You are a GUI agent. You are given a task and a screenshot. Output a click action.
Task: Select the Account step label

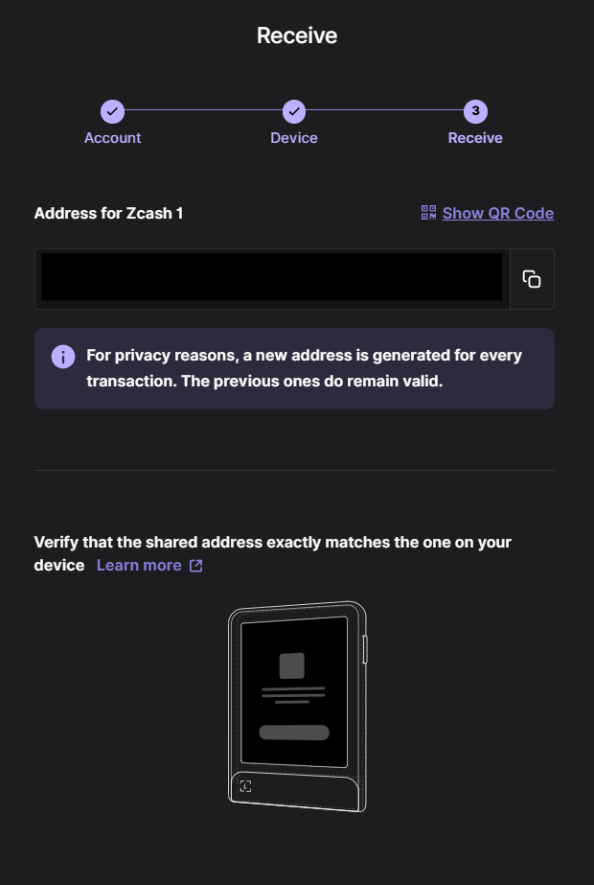(112, 138)
